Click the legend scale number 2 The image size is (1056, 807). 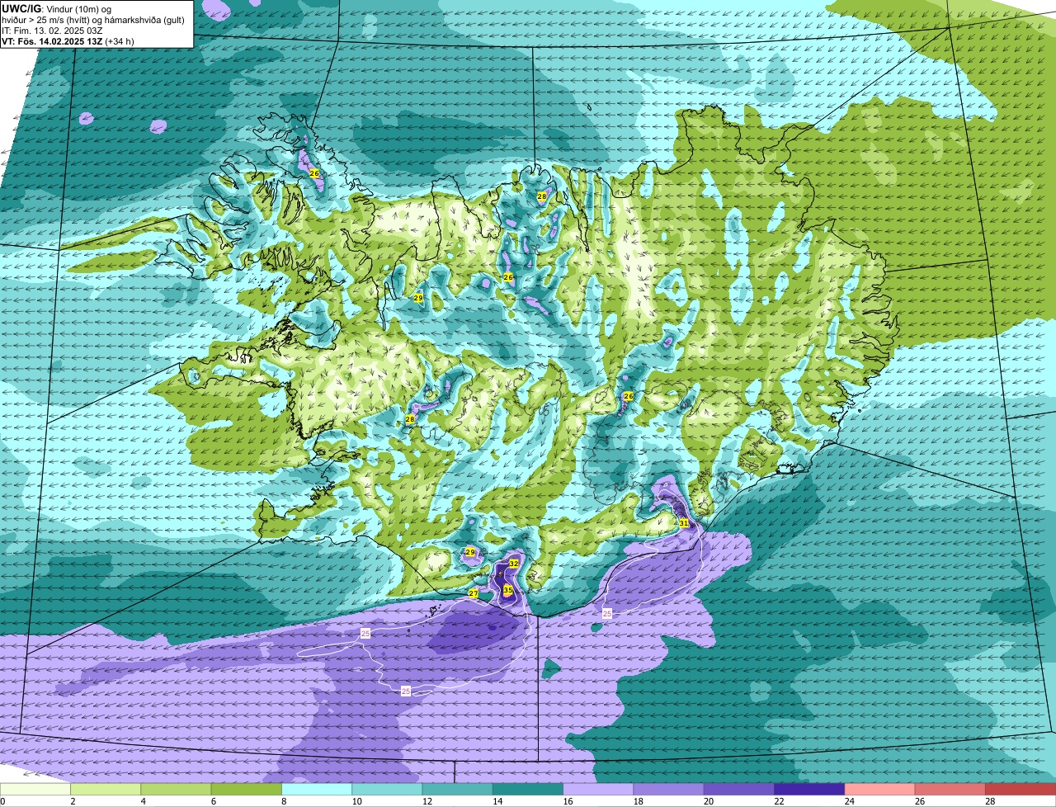pyautogui.click(x=73, y=801)
